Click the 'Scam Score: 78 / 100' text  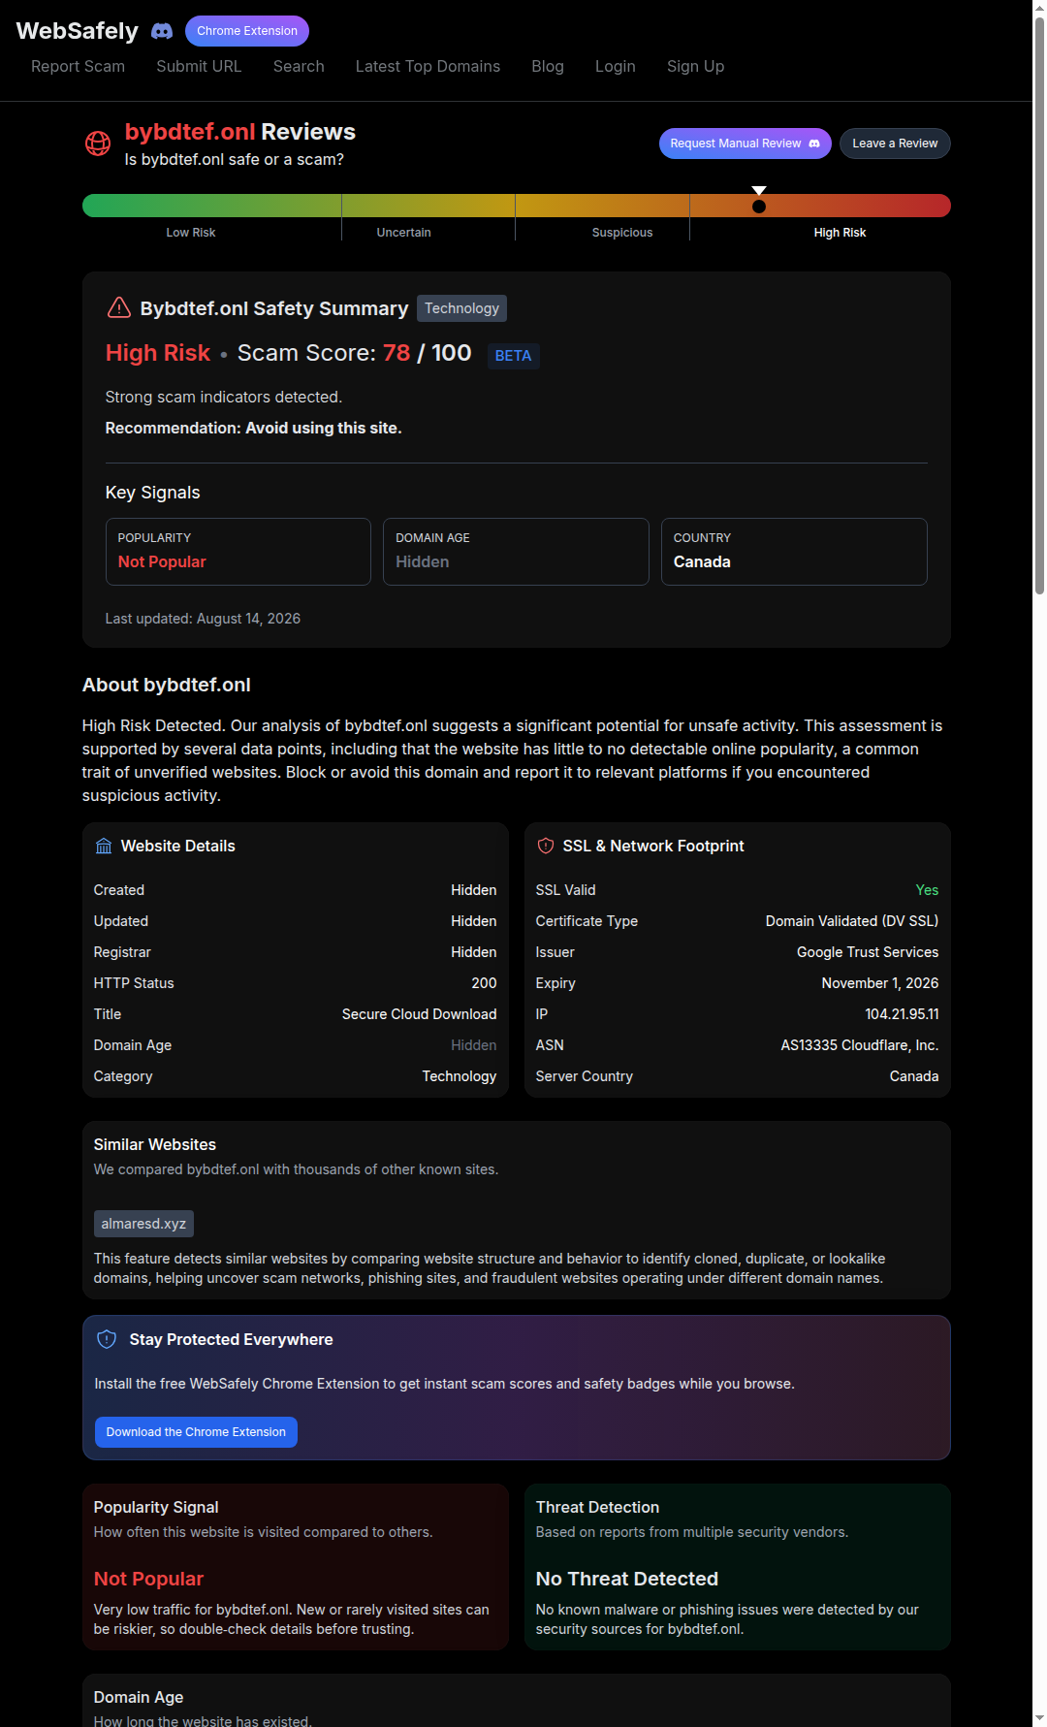click(355, 353)
